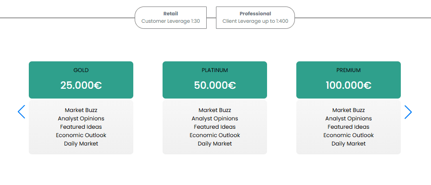Click Featured Ideas in the Premium card
Screen dimensions: 431x185
pyautogui.click(x=348, y=127)
